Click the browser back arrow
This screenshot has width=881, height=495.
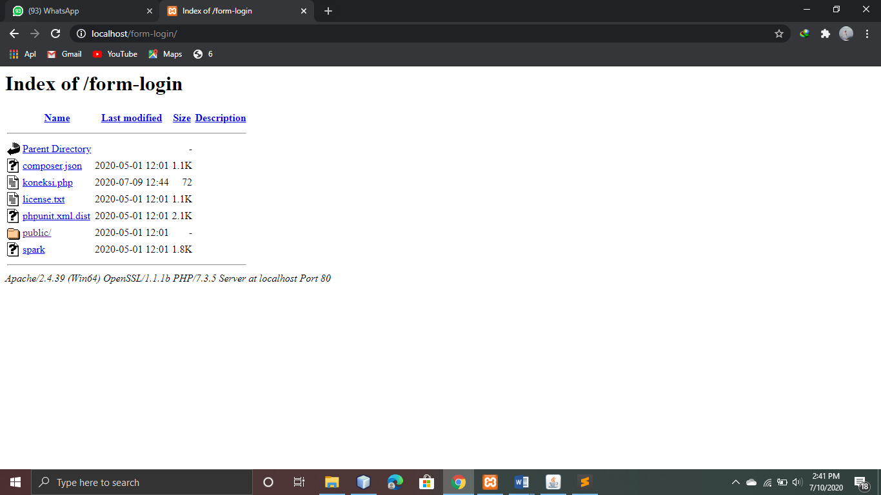[14, 34]
